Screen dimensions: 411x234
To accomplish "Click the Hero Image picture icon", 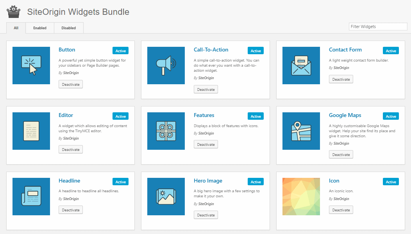I will pos(166,197).
